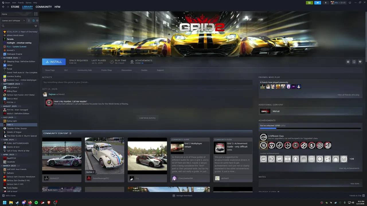Open the DLC link

pos(66,70)
